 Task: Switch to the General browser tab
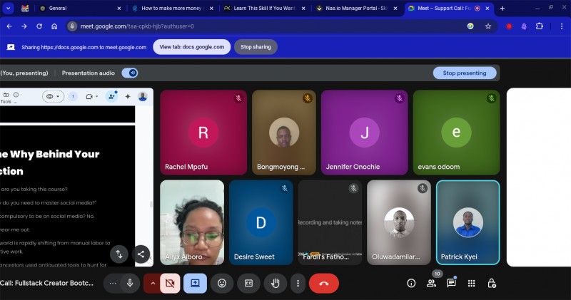point(80,8)
